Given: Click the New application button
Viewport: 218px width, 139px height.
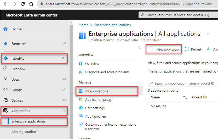Looking at the screenshot, I should pyautogui.click(x=165, y=49).
